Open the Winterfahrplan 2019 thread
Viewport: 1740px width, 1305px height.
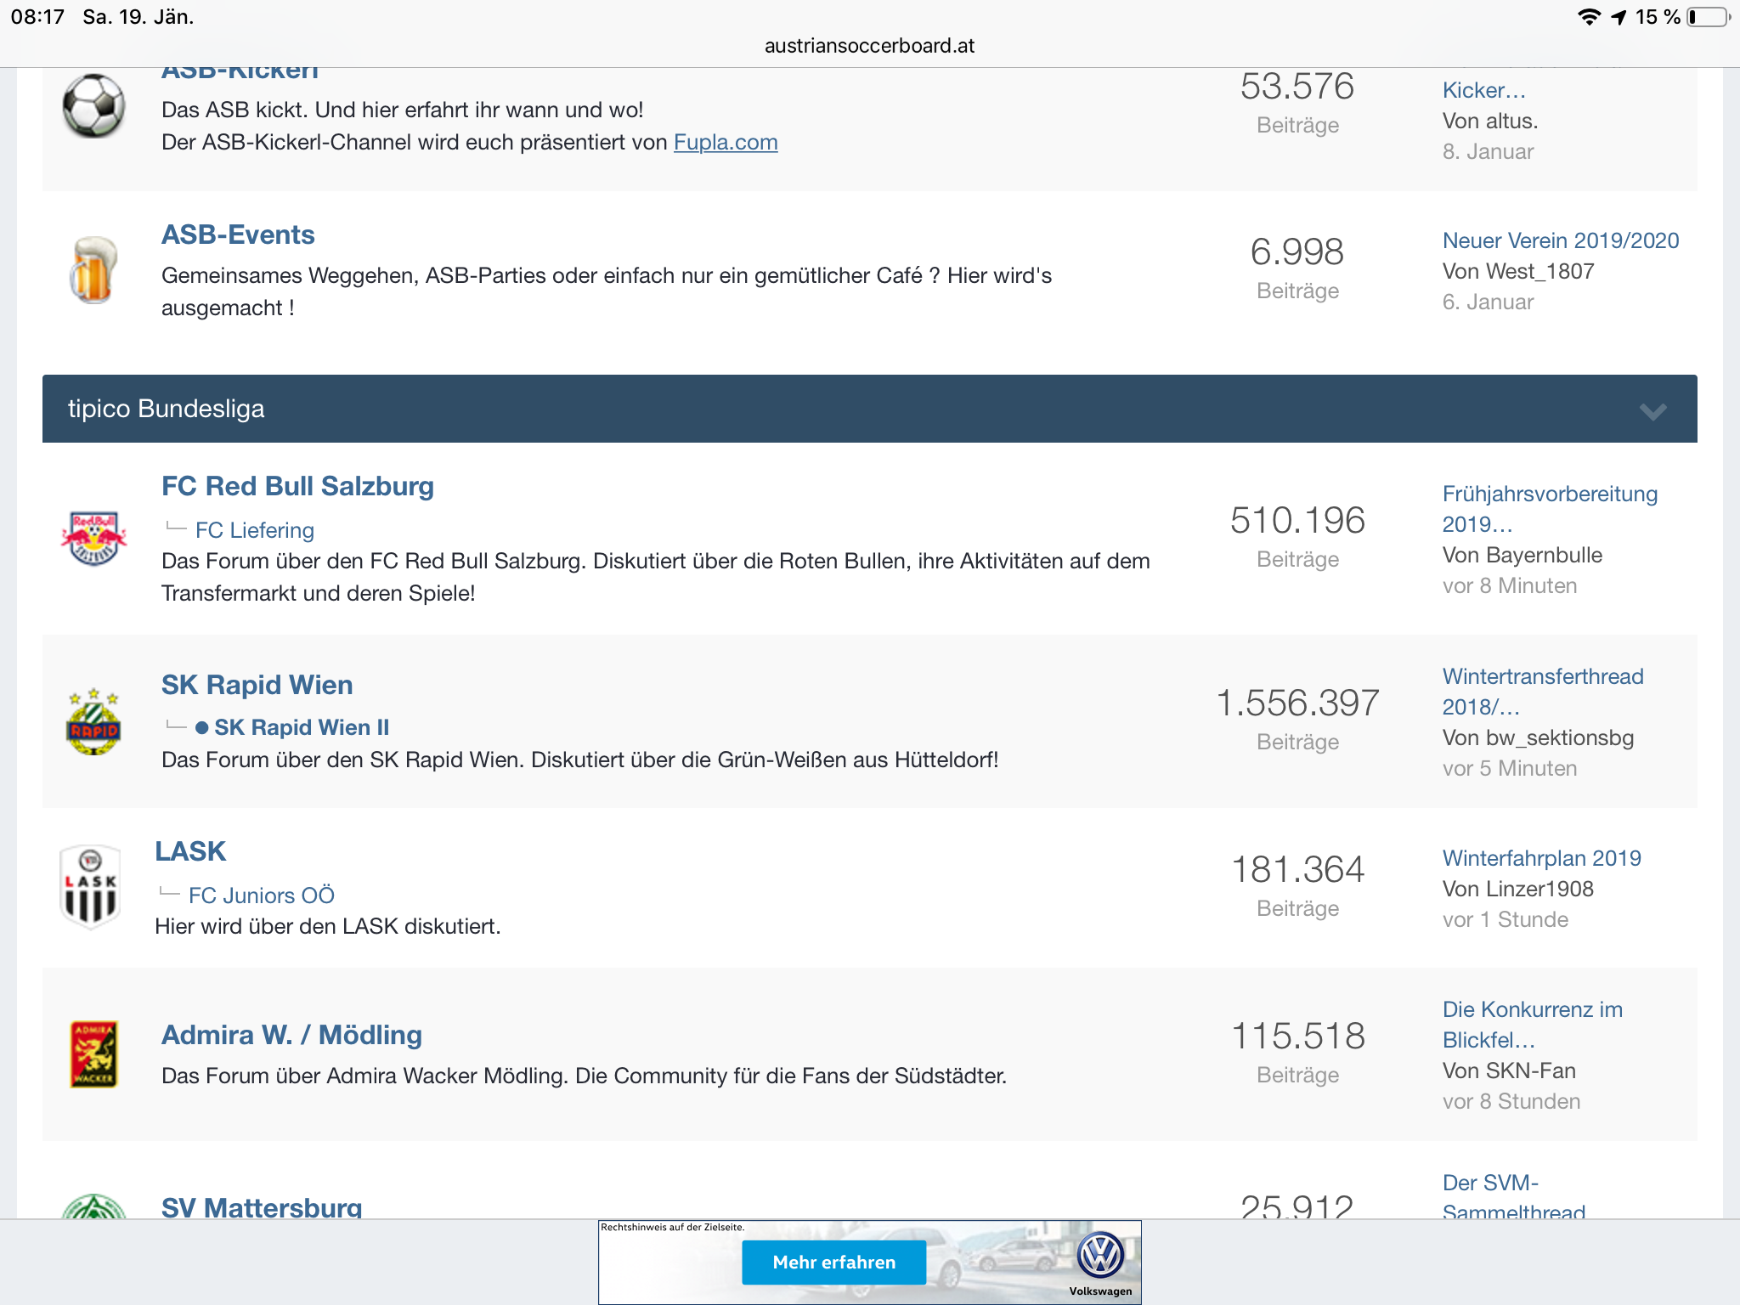1541,858
